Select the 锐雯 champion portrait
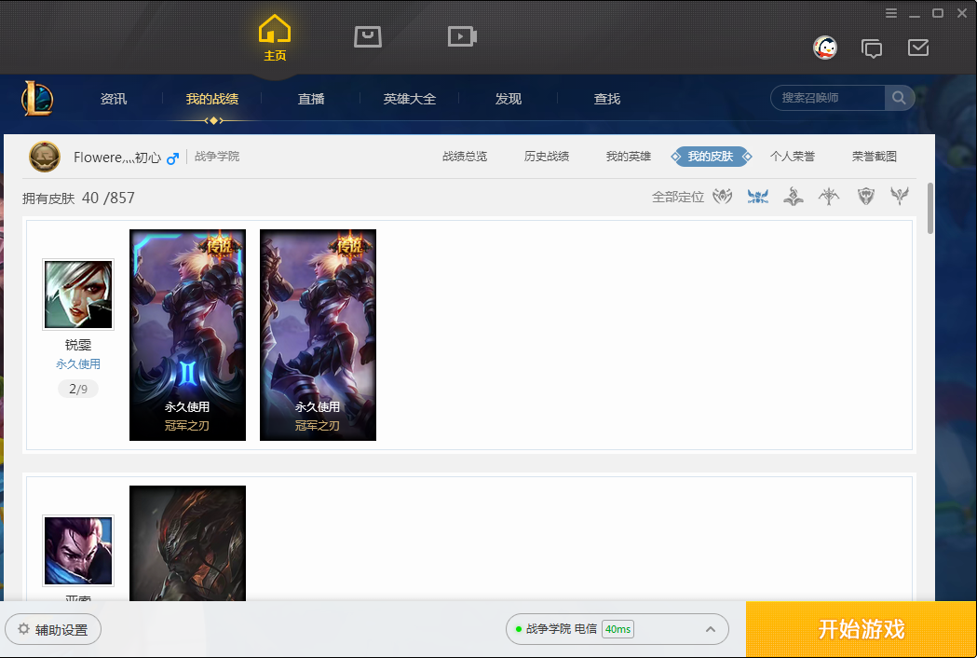The image size is (977, 658). click(x=78, y=295)
